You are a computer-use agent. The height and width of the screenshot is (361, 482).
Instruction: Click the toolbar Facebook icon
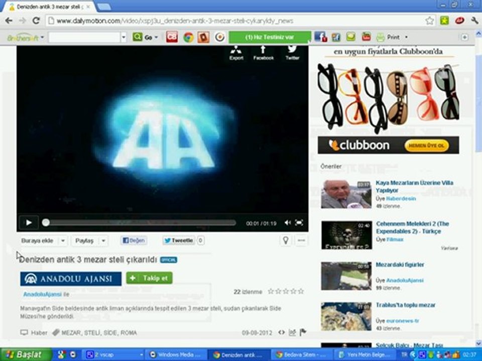point(320,37)
